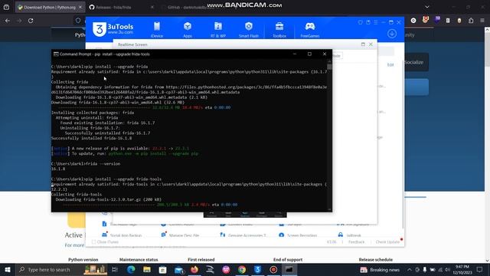This screenshot has height=276, width=490.
Task: Click First released column header
Action: (201, 259)
